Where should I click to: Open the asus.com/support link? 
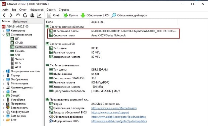pos(110,113)
